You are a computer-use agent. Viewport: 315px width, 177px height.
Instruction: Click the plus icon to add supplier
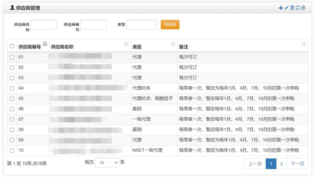pos(281,8)
